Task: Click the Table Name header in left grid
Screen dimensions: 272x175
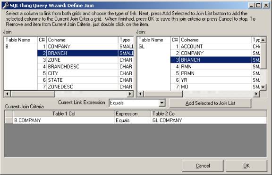Action: pos(21,40)
